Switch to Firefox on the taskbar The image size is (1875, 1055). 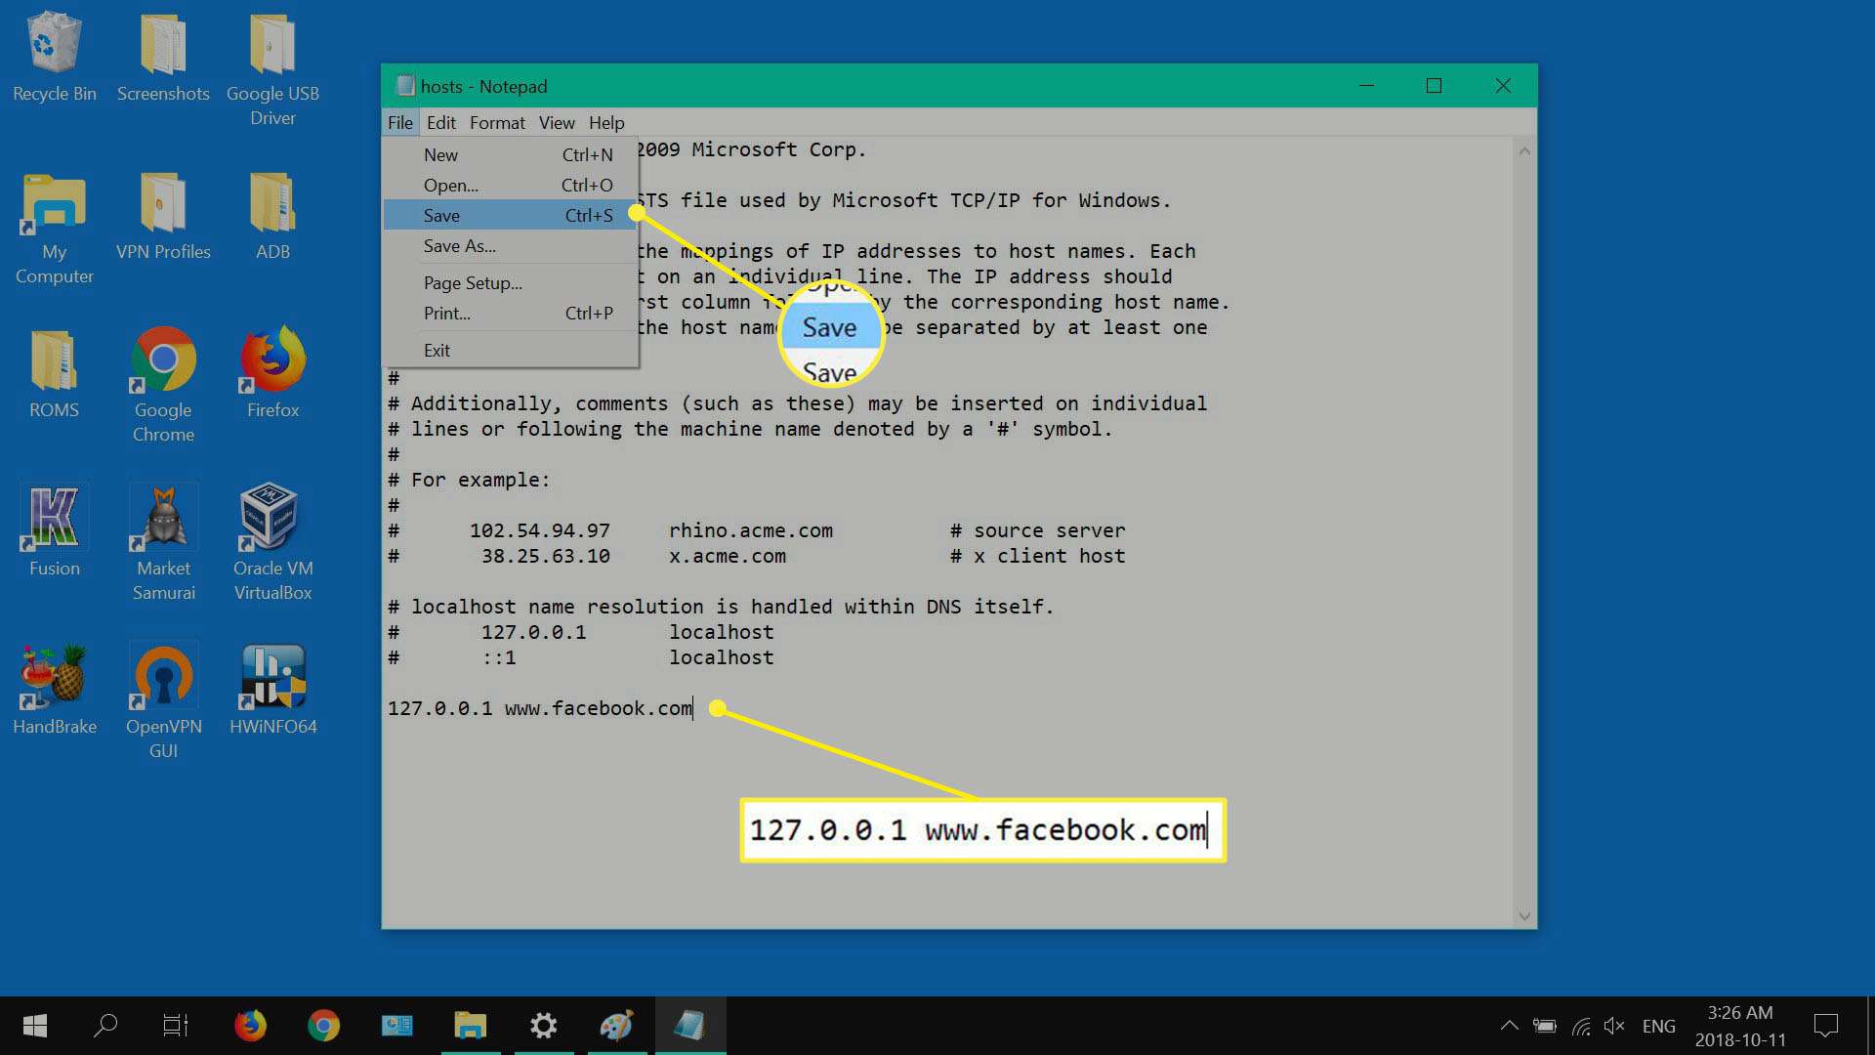(250, 1026)
